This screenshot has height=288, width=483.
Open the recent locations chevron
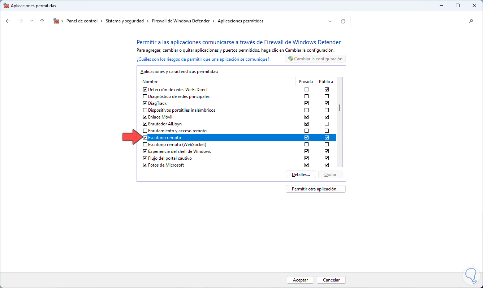point(31,21)
